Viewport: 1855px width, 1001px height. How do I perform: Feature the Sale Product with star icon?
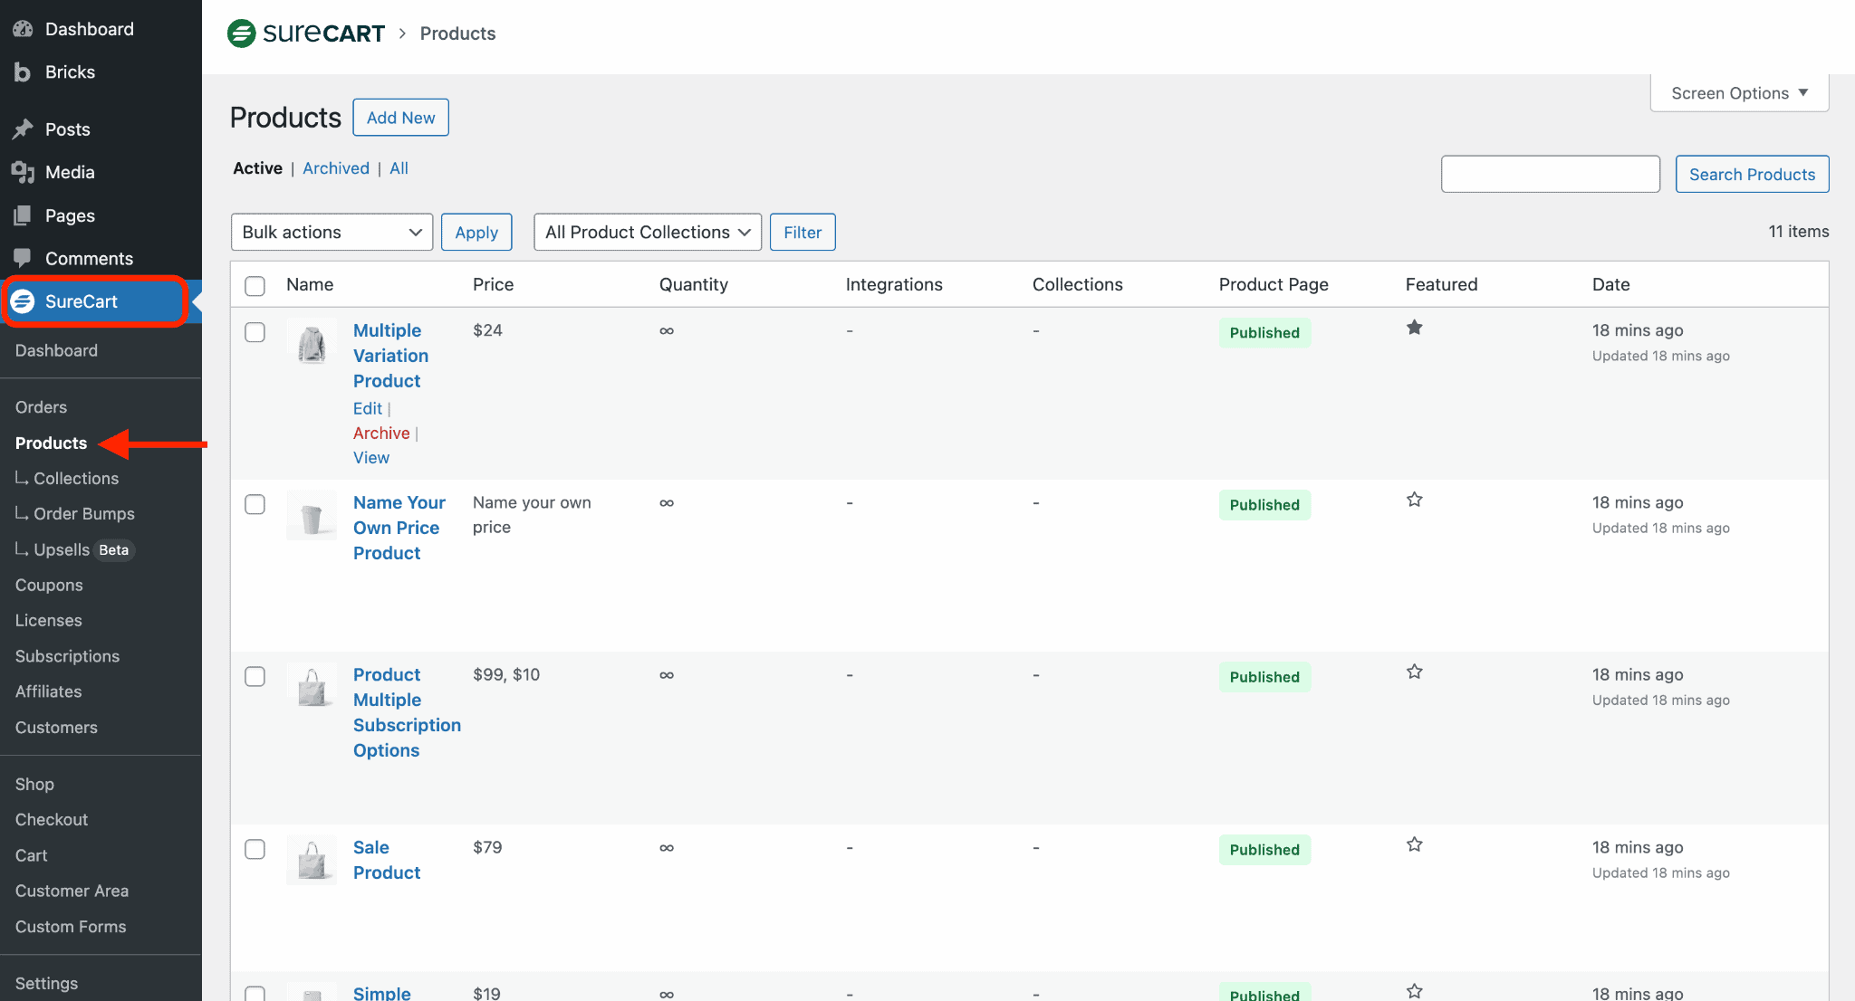pos(1414,844)
